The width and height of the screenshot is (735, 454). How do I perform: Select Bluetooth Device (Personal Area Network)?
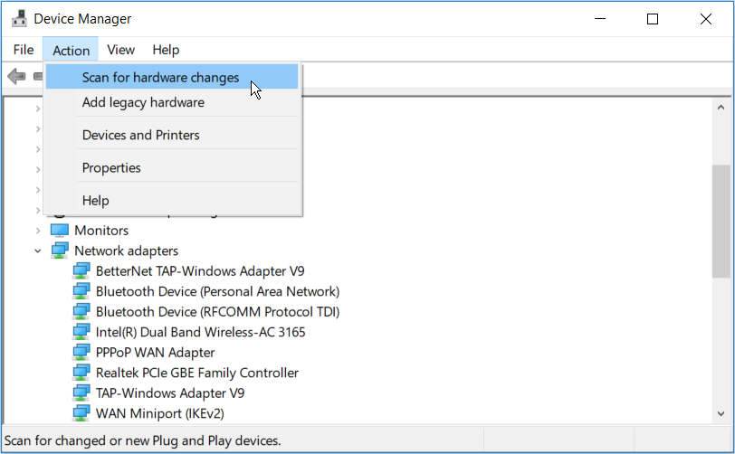click(217, 291)
